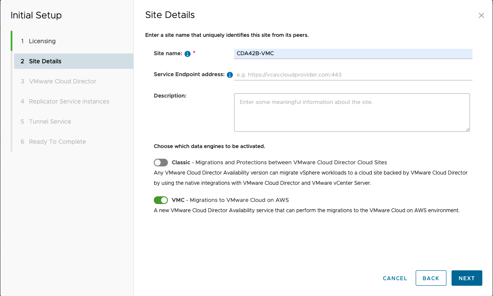Screen dimensions: 493x296
Task: Enable the Classic data engine toggle
Action: 161,163
